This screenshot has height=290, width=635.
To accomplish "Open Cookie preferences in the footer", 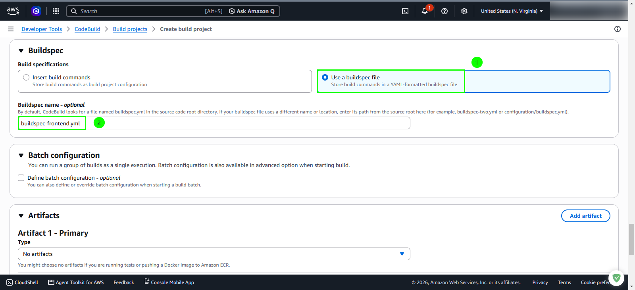I will tap(595, 282).
